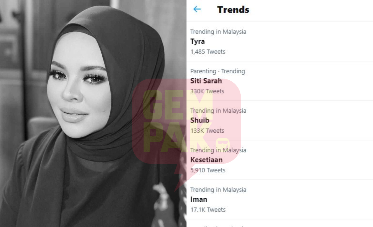Click the 330K Tweets count
This screenshot has width=373, height=227.
207,91
